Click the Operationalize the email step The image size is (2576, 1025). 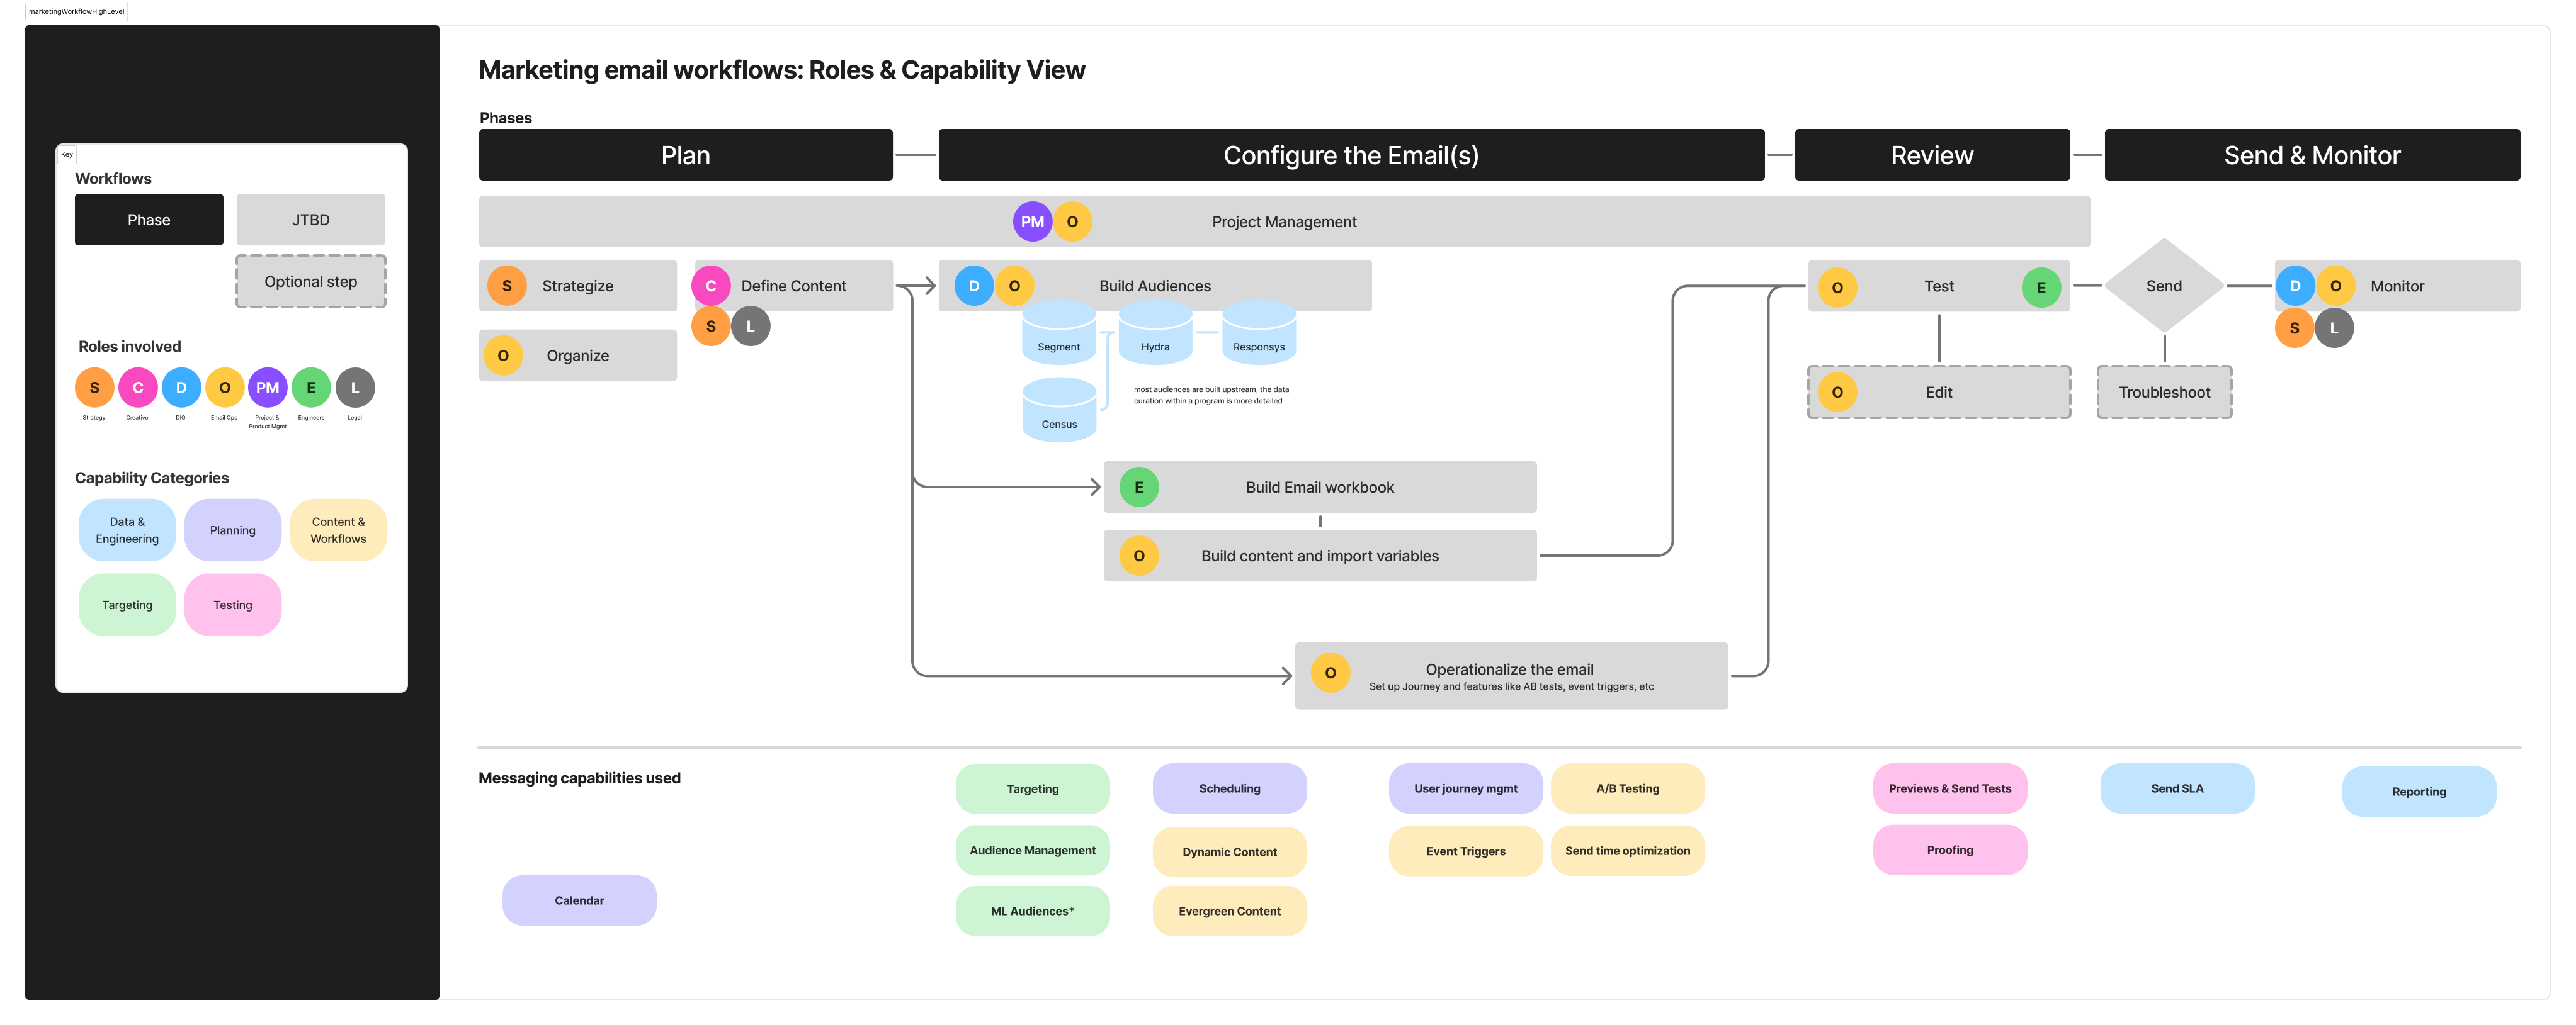click(x=1509, y=675)
